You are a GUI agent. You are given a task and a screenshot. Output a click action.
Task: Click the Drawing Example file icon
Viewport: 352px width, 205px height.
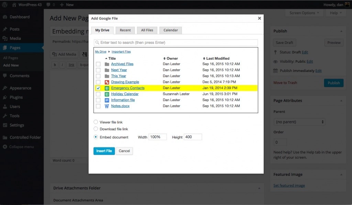coord(107,82)
